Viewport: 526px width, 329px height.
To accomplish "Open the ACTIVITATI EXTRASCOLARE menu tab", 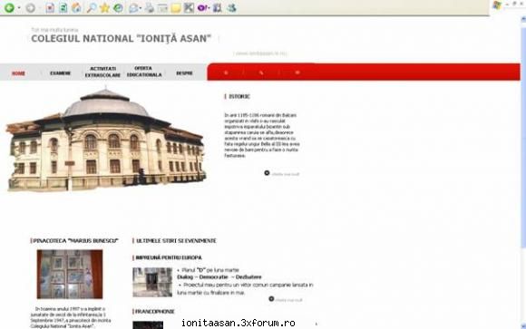I will tap(102, 72).
